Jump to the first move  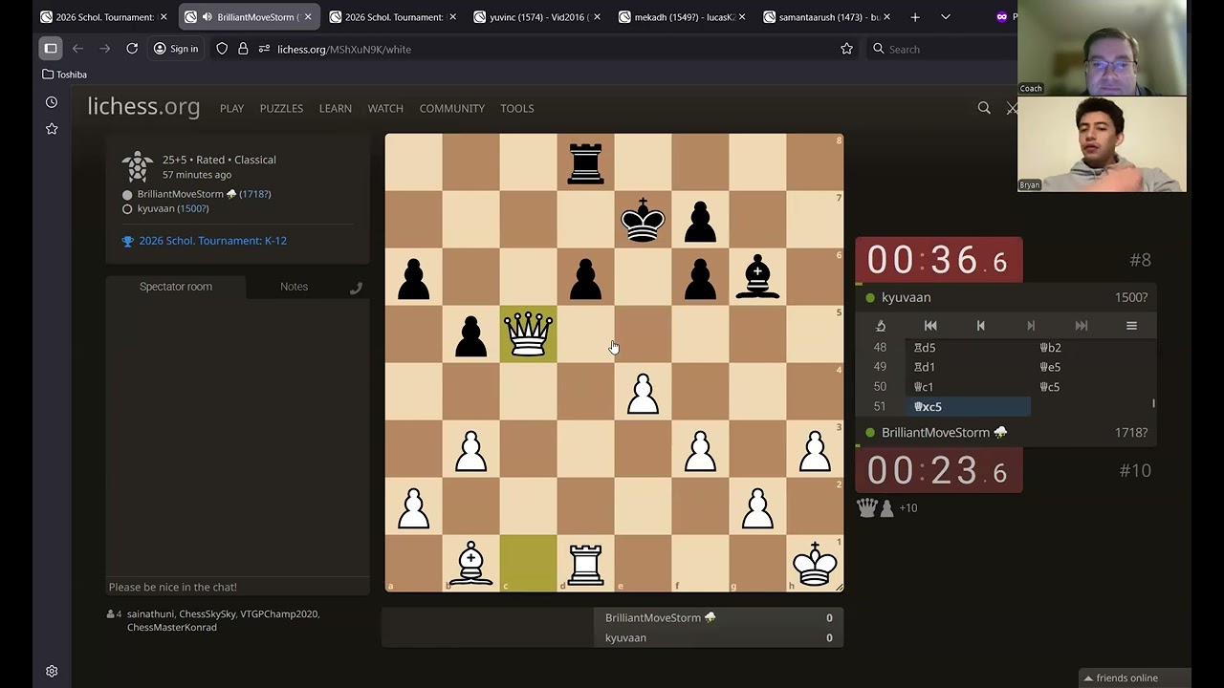(930, 326)
